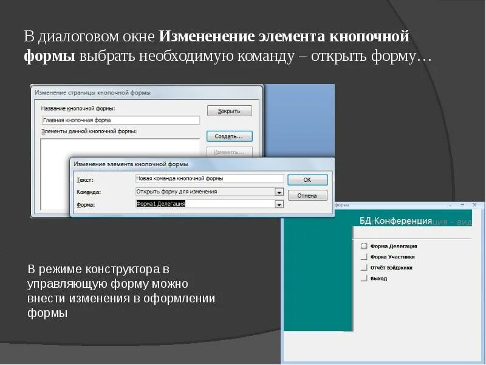The width and height of the screenshot is (486, 365).
Task: Click the Форма Участники switchboard button
Action: pyautogui.click(x=364, y=257)
